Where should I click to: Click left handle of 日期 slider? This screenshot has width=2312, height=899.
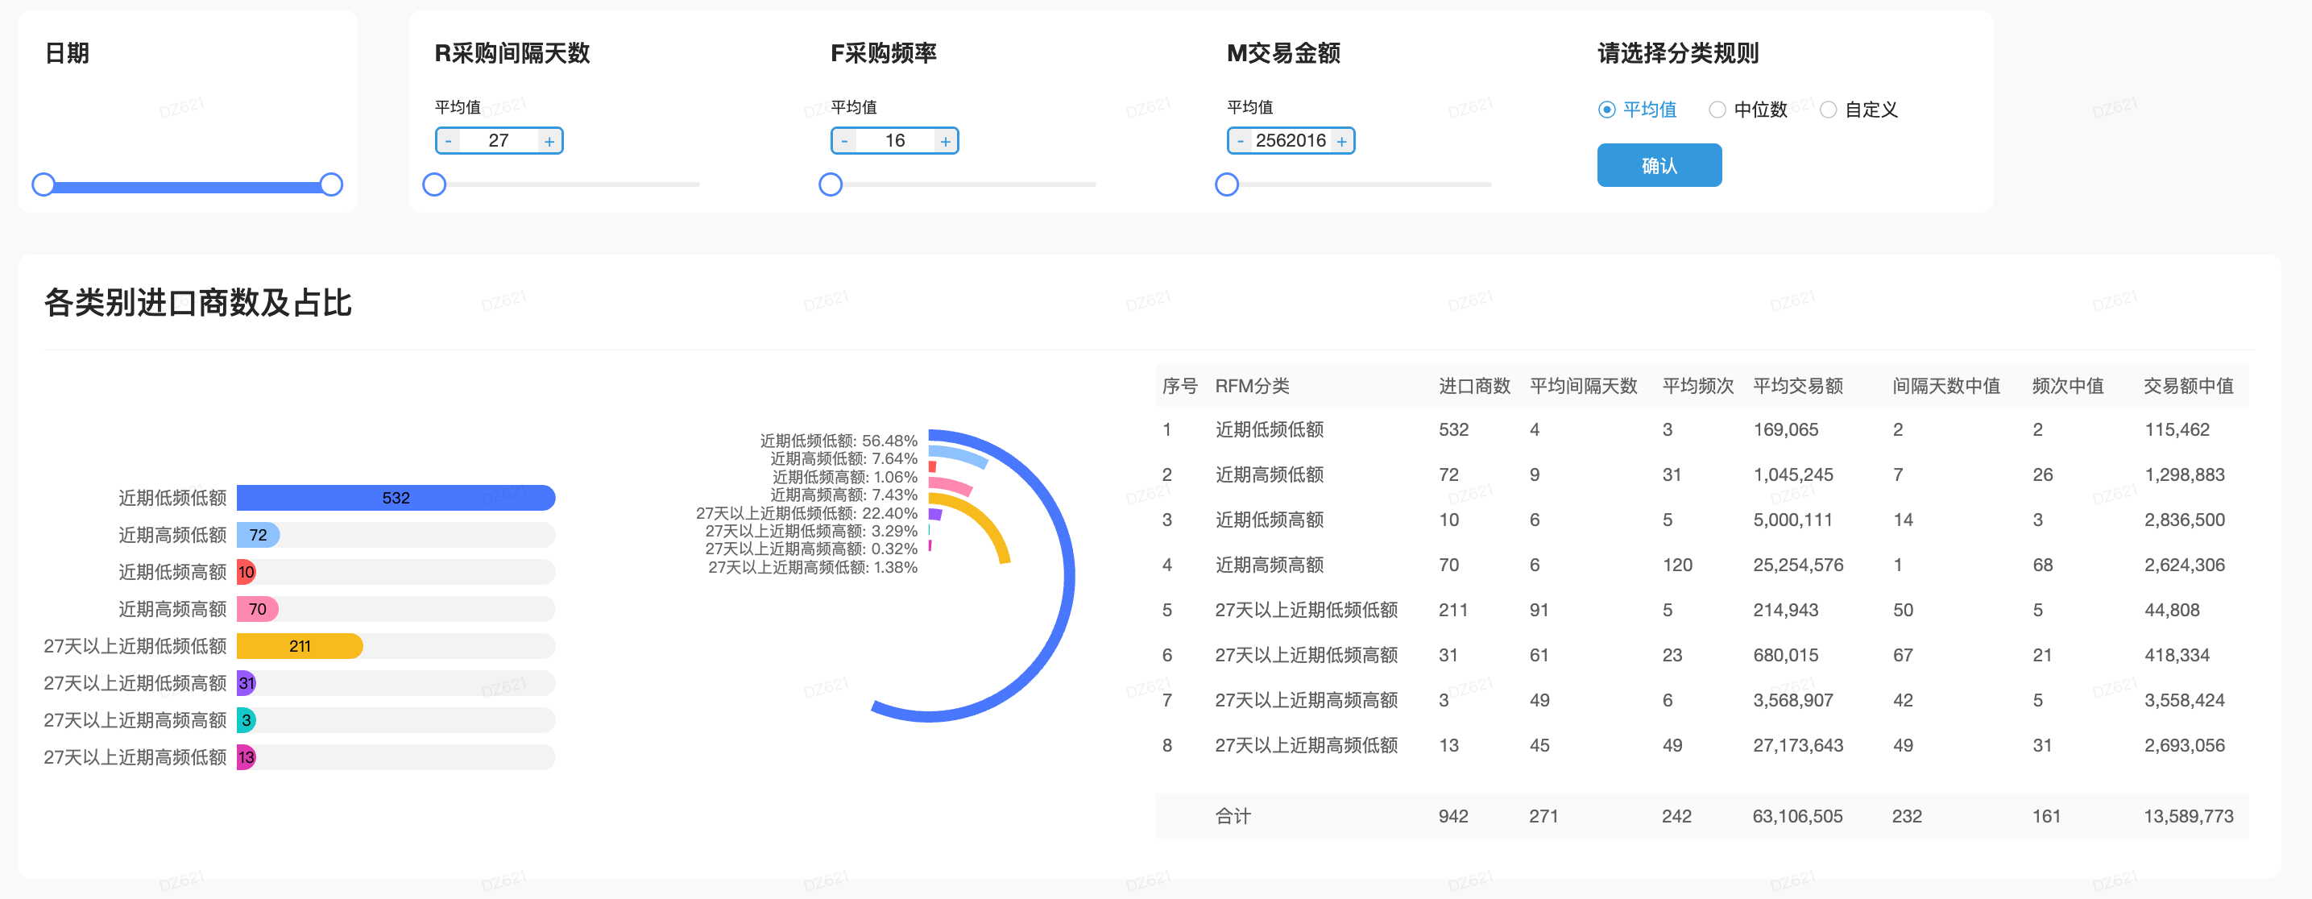coord(43,184)
